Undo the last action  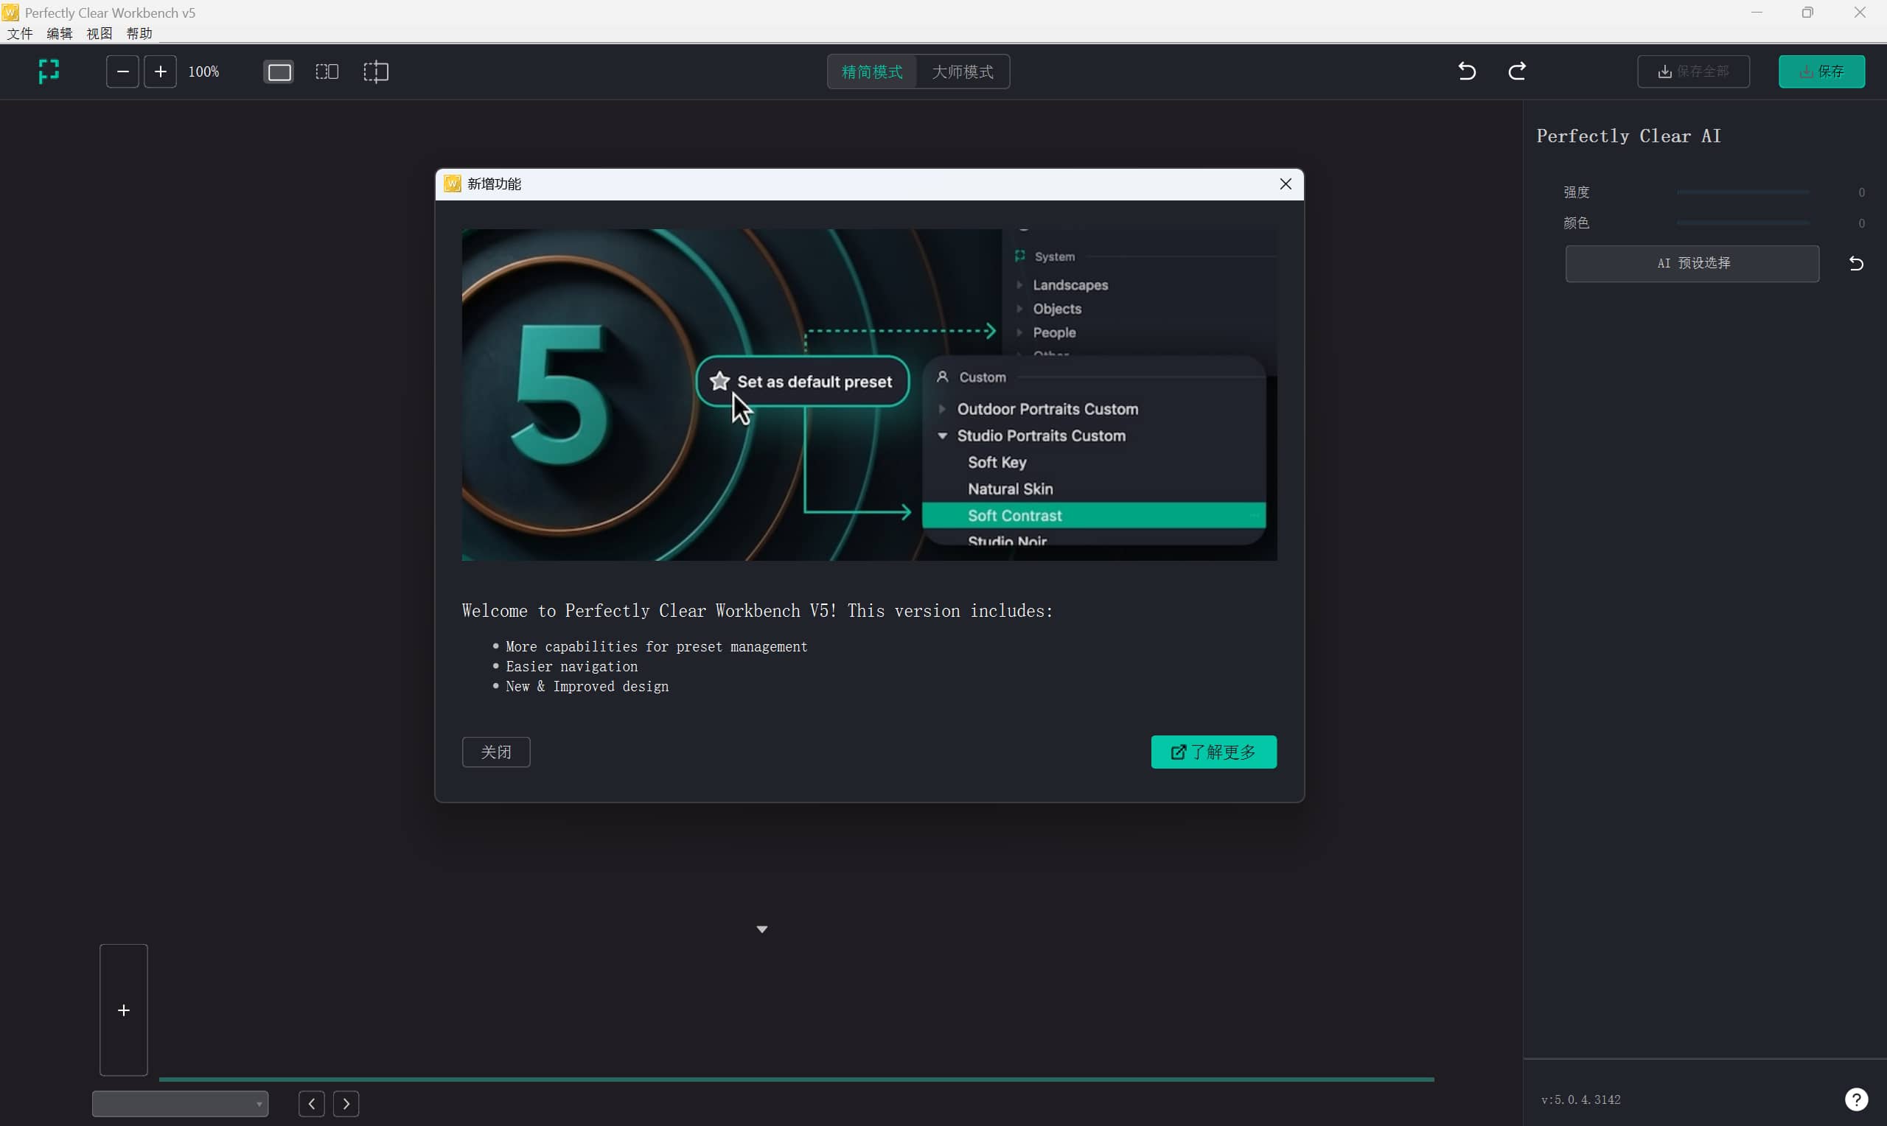(1467, 71)
